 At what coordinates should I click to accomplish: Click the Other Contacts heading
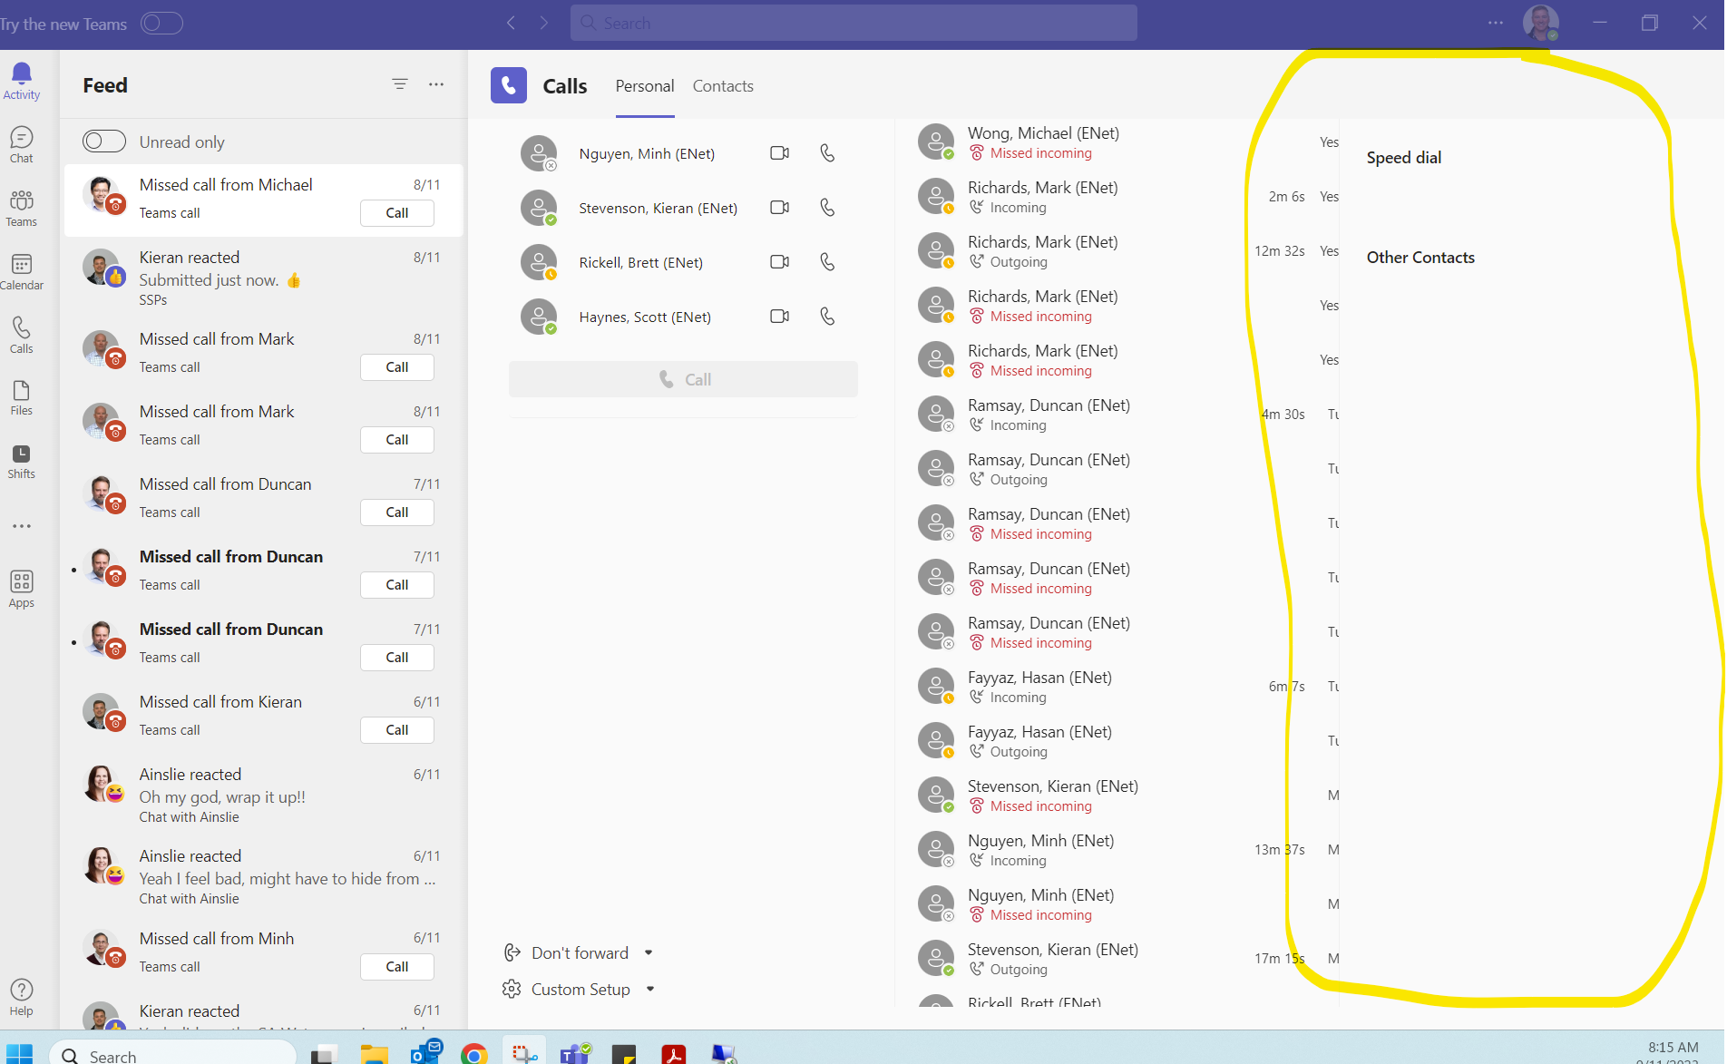1420,258
